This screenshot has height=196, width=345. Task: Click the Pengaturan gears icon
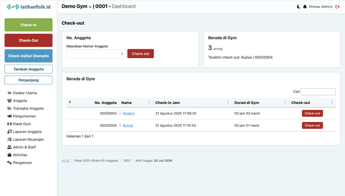coord(9,163)
